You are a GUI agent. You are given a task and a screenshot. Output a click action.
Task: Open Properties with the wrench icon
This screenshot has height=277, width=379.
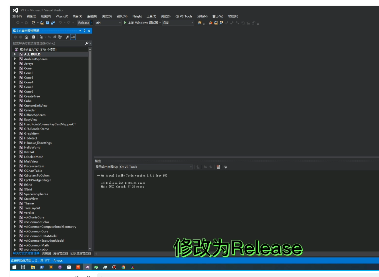[x=67, y=37]
